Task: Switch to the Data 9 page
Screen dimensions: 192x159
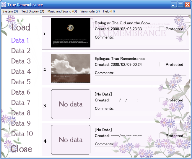Action: pos(21,123)
